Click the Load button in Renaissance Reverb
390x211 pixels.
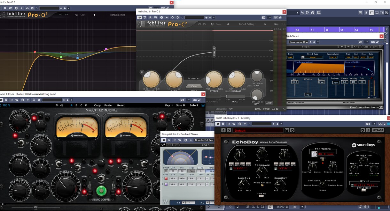click(366, 47)
